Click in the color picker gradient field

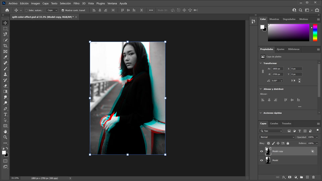[x=288, y=33]
